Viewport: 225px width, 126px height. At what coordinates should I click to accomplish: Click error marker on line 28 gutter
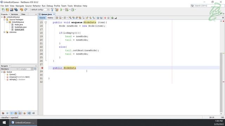click(x=42, y=68)
